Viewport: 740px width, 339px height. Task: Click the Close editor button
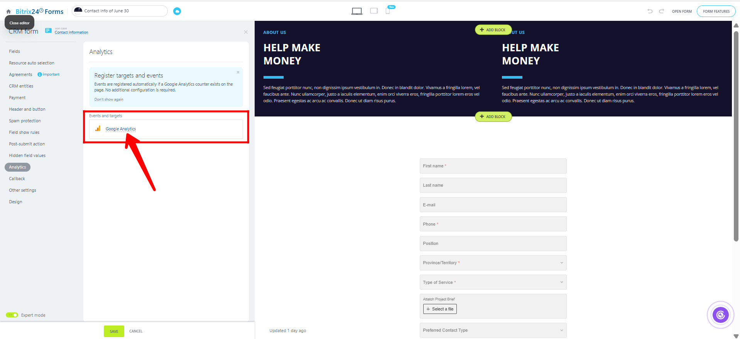tap(19, 23)
